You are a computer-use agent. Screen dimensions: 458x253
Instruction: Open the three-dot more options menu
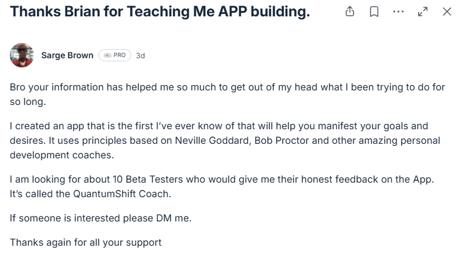point(398,11)
